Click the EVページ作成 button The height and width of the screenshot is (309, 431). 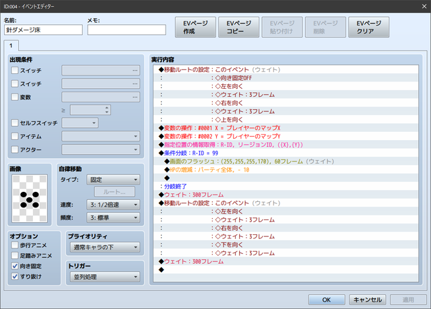pos(195,27)
